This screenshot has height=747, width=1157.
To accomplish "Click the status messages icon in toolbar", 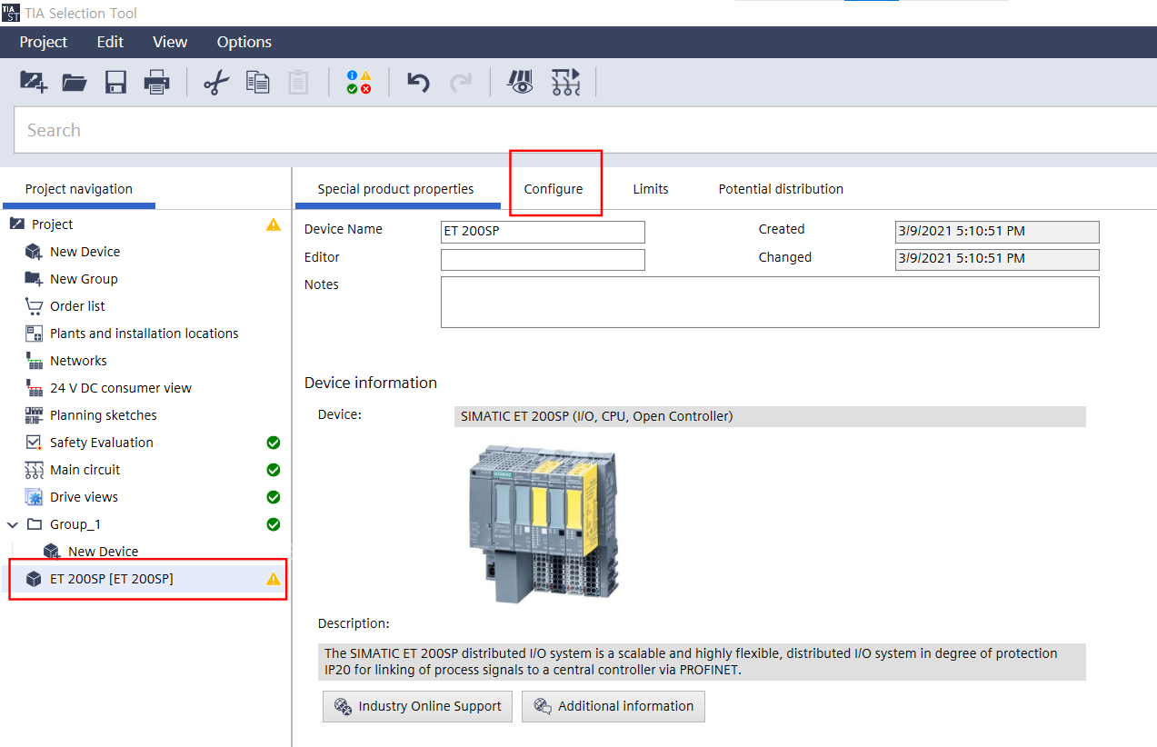I will (359, 83).
